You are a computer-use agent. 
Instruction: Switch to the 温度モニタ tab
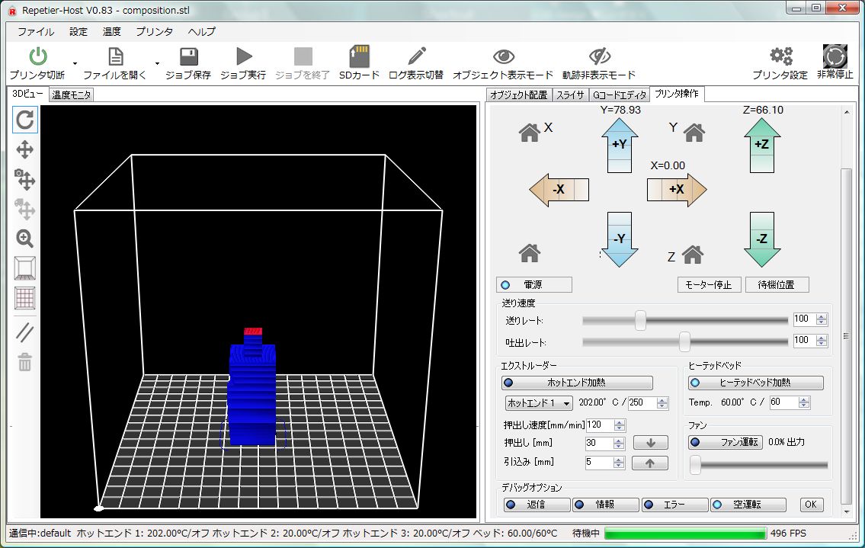pos(71,95)
